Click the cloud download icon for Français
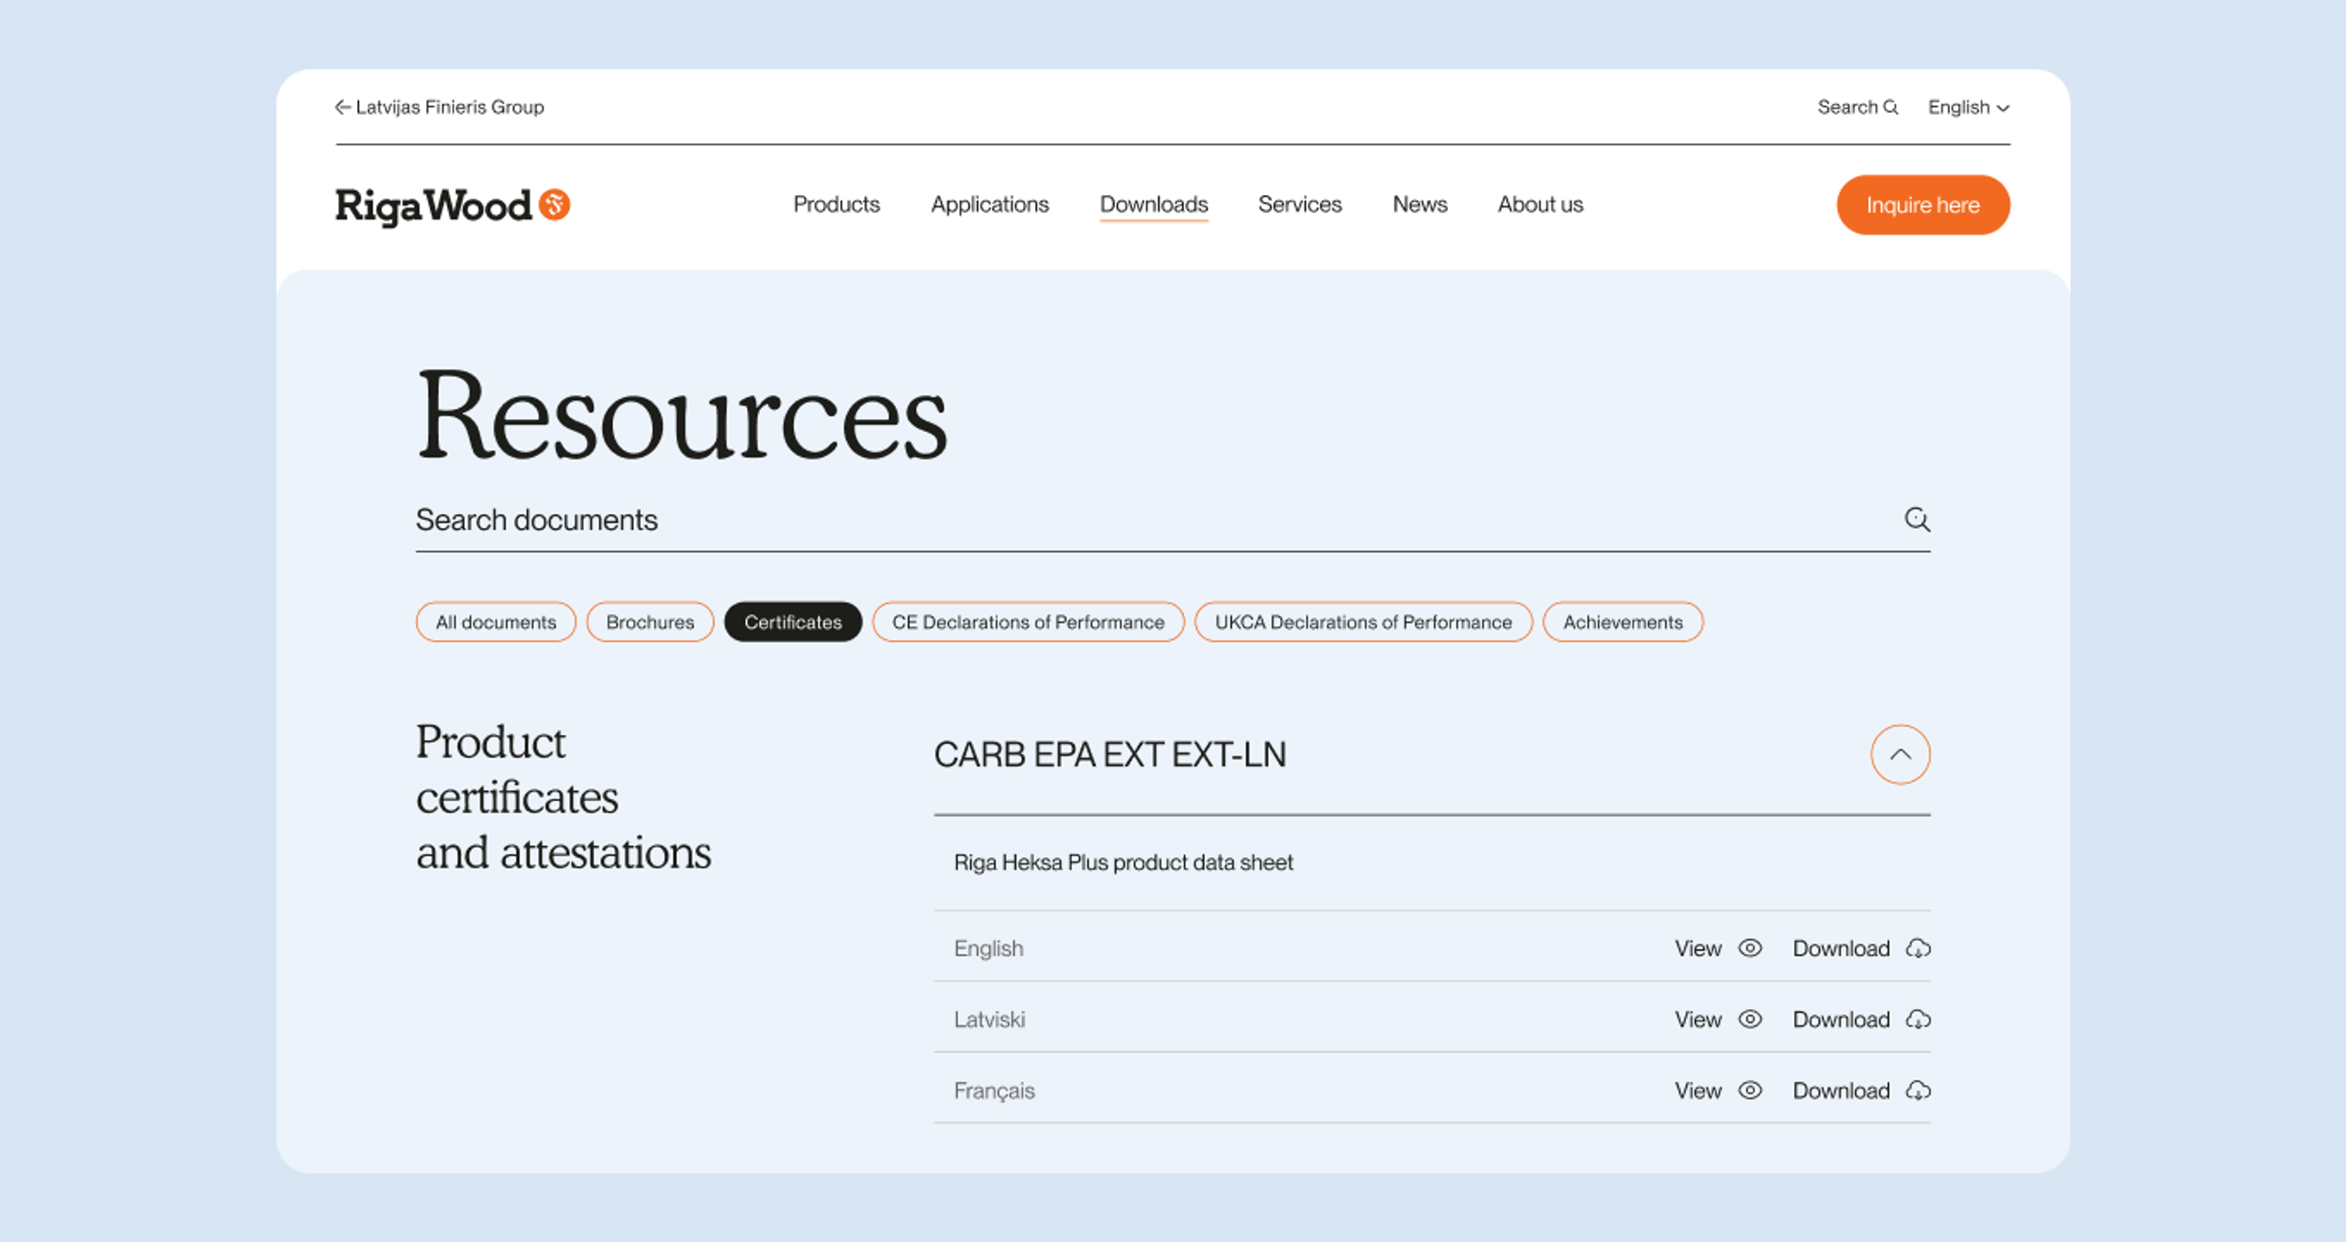 (x=1918, y=1090)
